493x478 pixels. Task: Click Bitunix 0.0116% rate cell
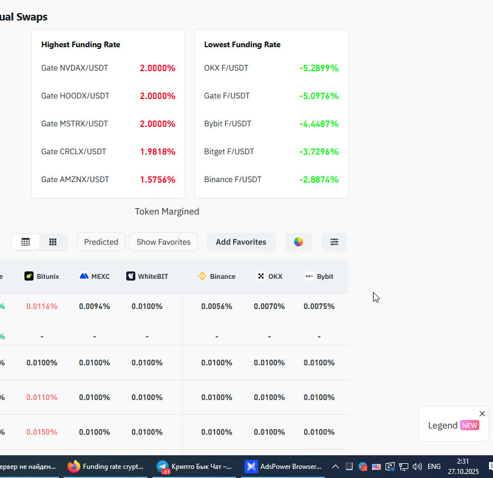pos(42,307)
